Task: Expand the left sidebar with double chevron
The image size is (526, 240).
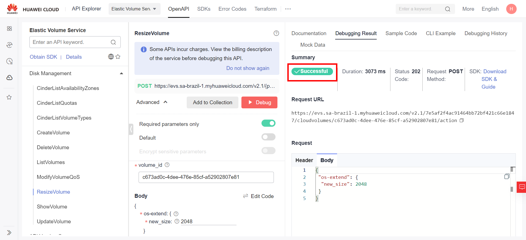Action: click(9, 233)
